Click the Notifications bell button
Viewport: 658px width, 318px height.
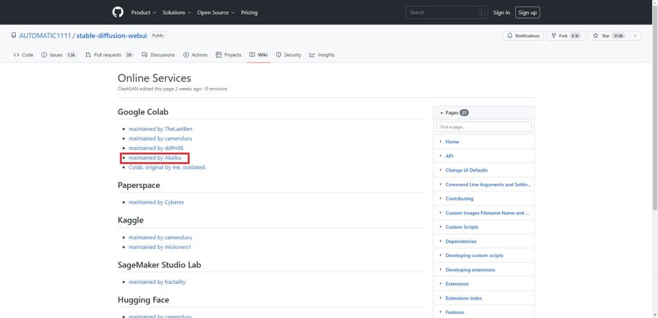pyautogui.click(x=524, y=36)
